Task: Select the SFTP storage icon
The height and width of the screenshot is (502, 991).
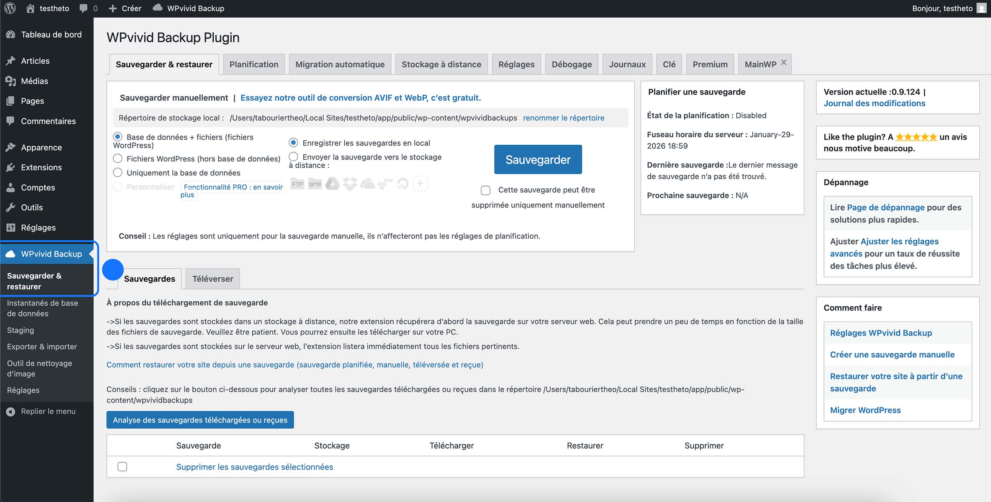Action: [x=315, y=183]
